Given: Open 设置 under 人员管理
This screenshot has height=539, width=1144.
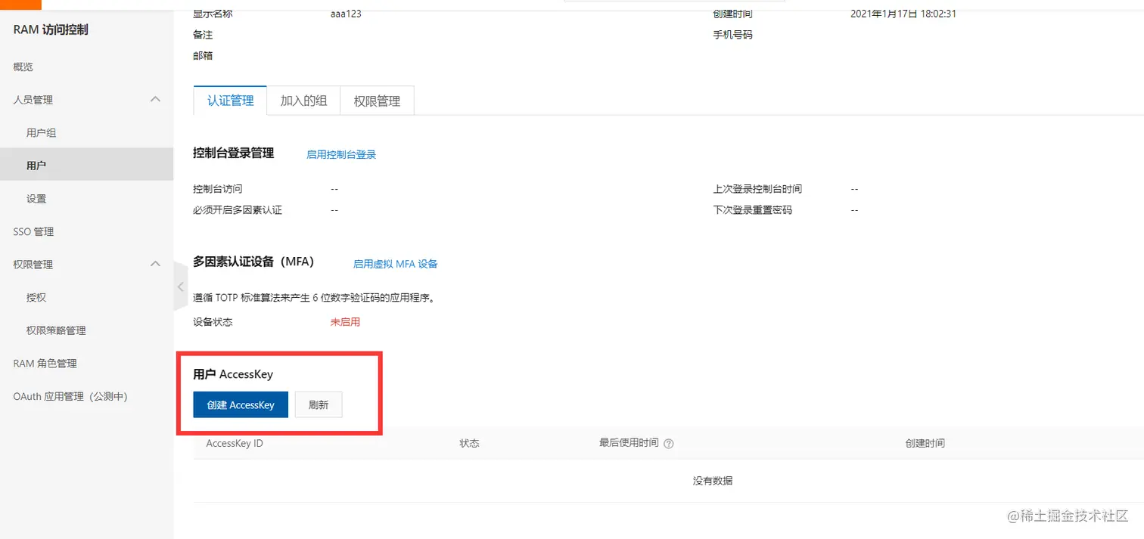Looking at the screenshot, I should [x=36, y=198].
